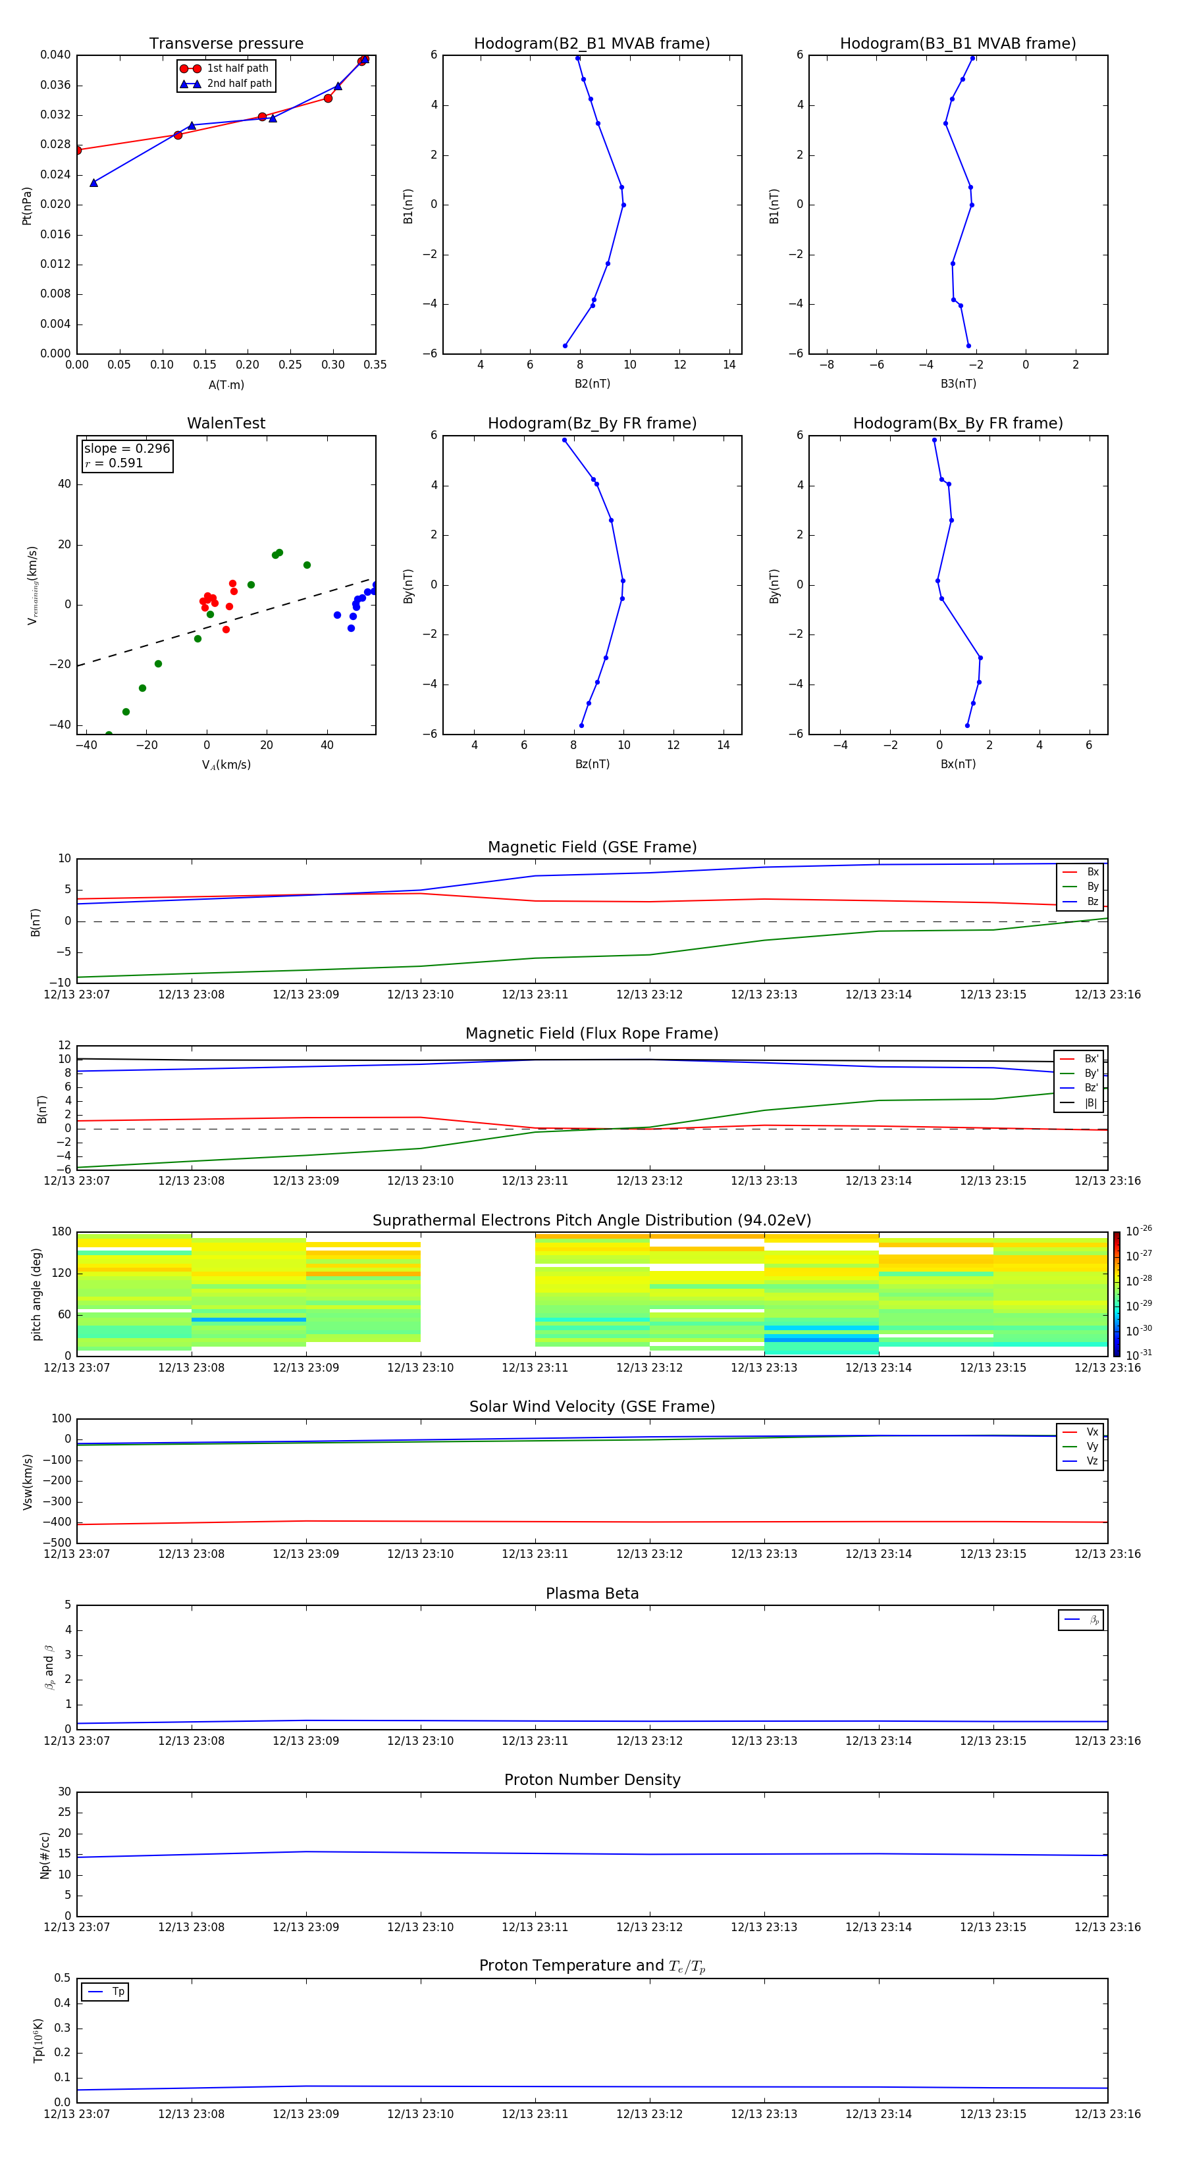Click the 'Transverse pressure' plot title
The image size is (1185, 2172).
(x=226, y=44)
